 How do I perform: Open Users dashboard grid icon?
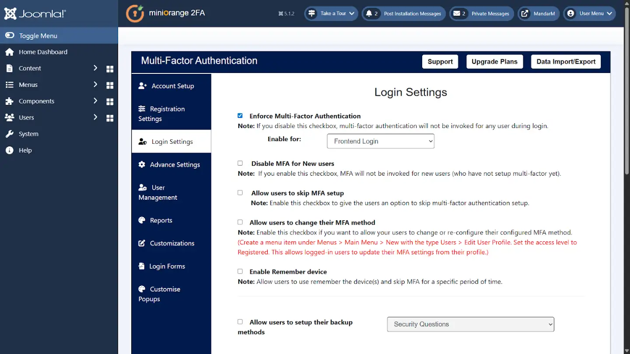coord(110,118)
